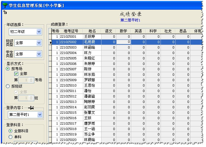Select student name 林涵瑜
Image resolution: width=206 pixels, height=147 pixels.
click(x=89, y=47)
